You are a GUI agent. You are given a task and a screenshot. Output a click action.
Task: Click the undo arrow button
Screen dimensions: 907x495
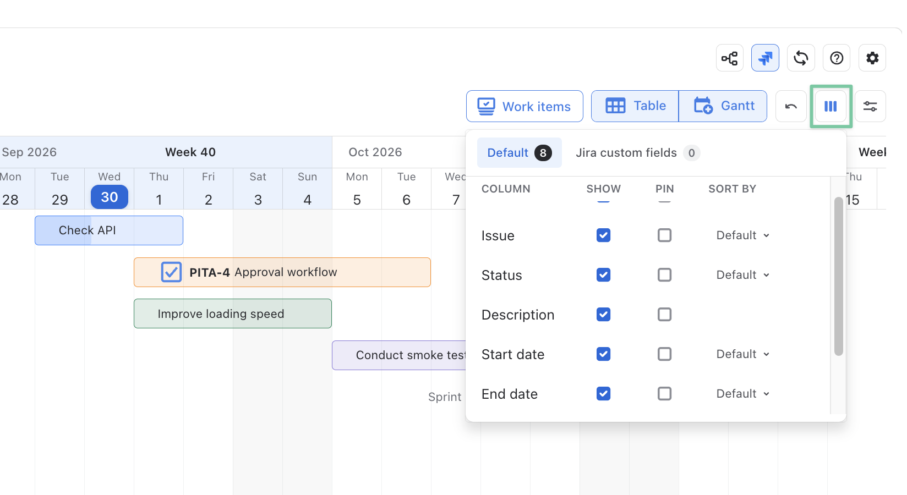791,106
